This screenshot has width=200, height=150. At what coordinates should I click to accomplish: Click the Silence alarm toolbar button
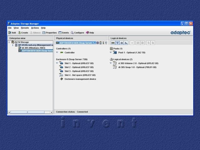pyautogui.click(x=35, y=32)
